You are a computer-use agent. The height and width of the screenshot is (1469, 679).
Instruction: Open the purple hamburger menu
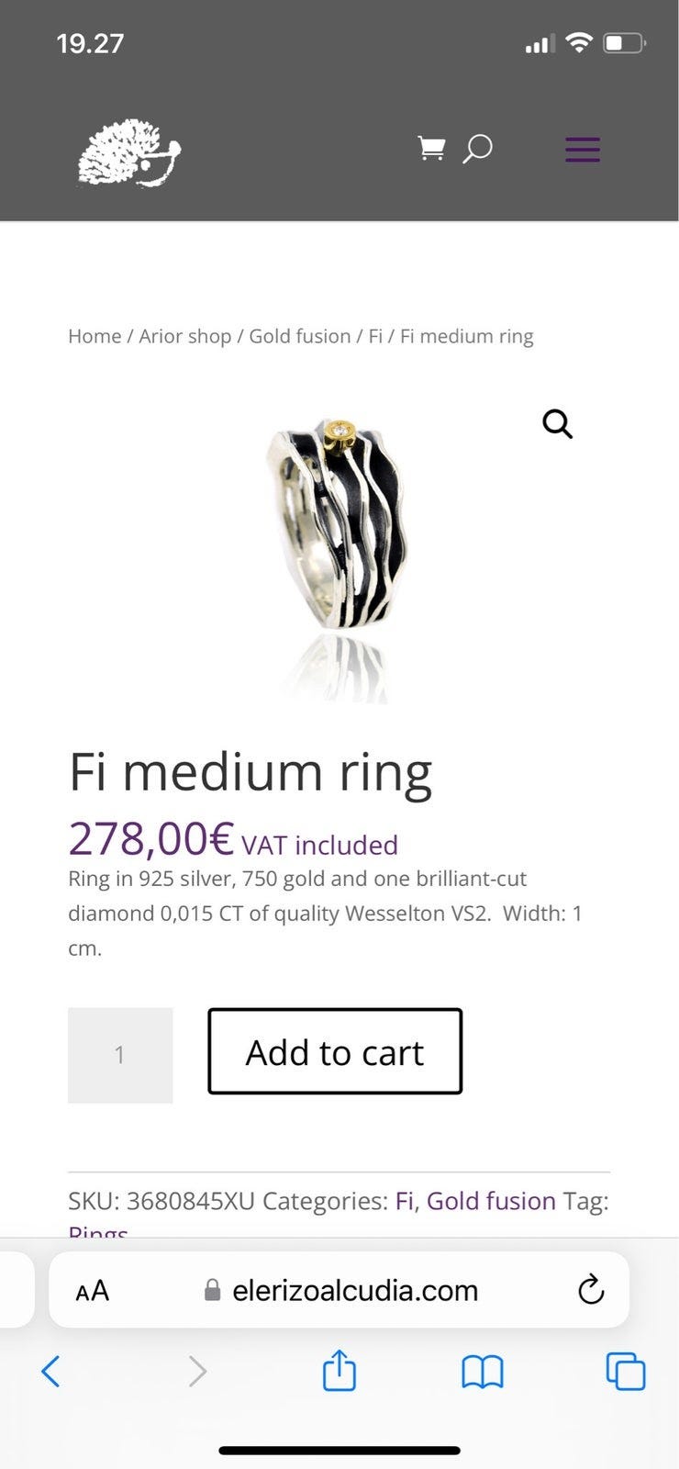tap(583, 150)
